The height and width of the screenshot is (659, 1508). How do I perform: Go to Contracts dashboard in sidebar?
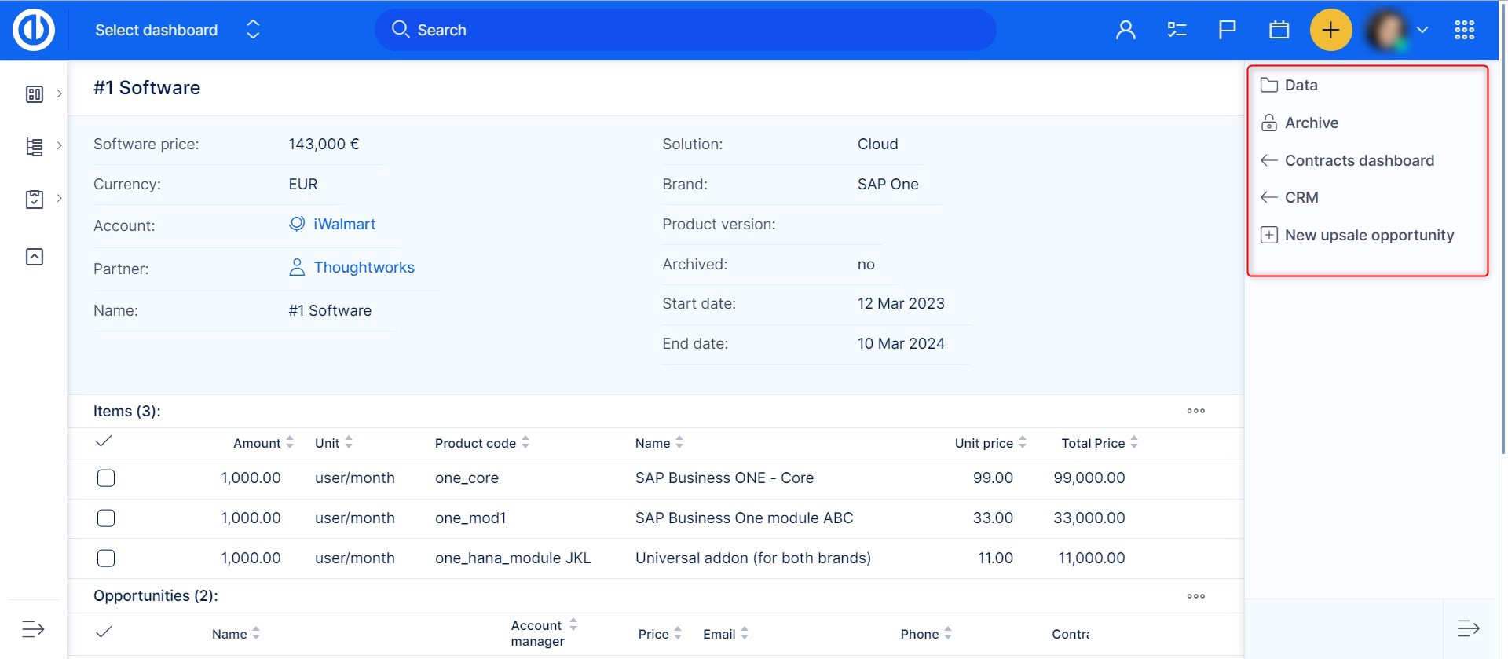pyautogui.click(x=1359, y=160)
